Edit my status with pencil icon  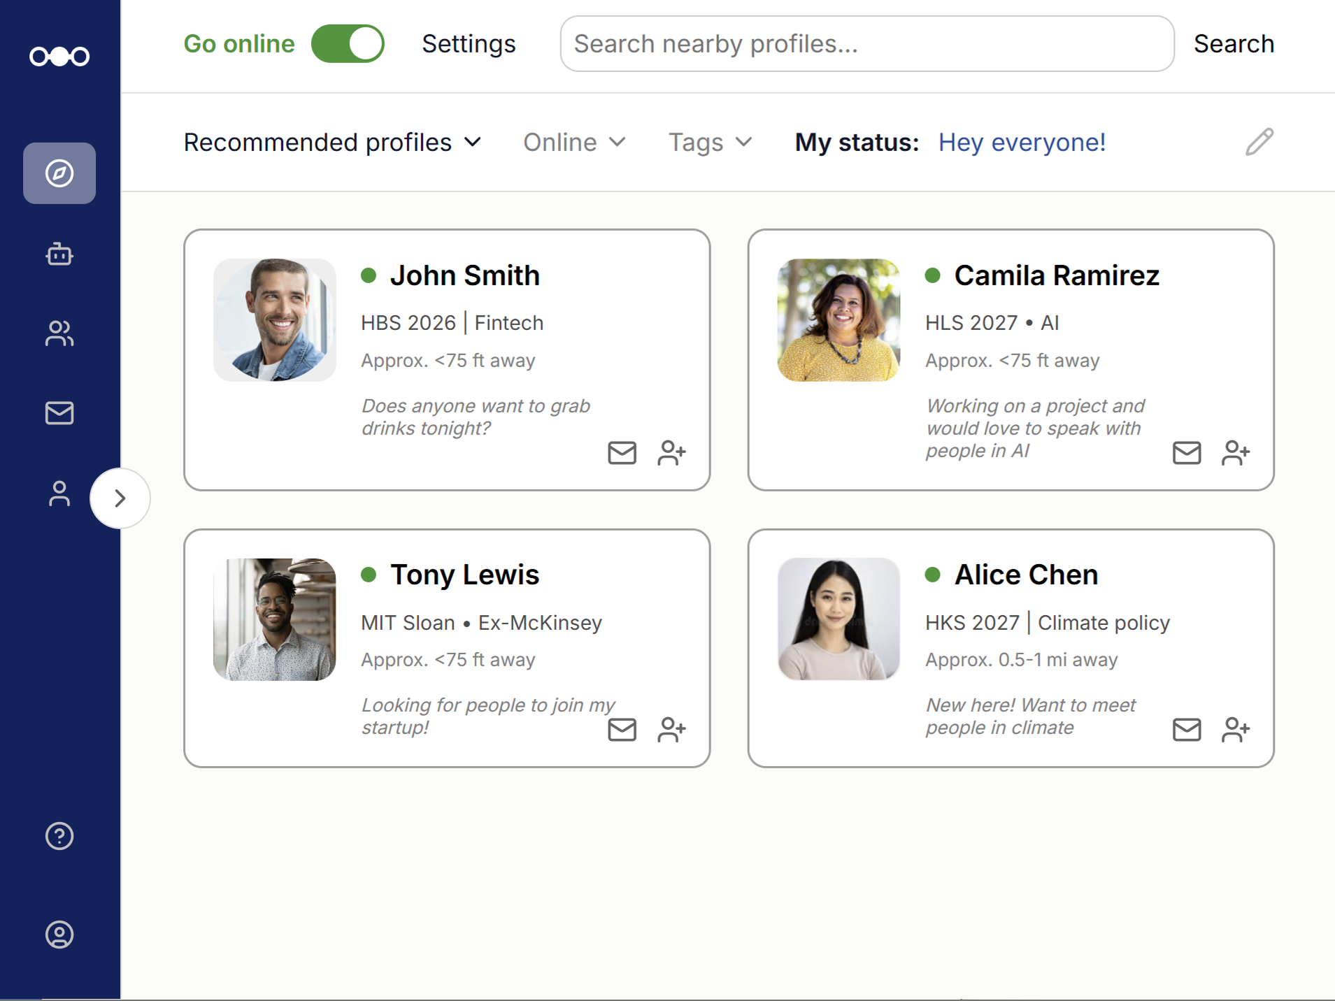coord(1259,142)
